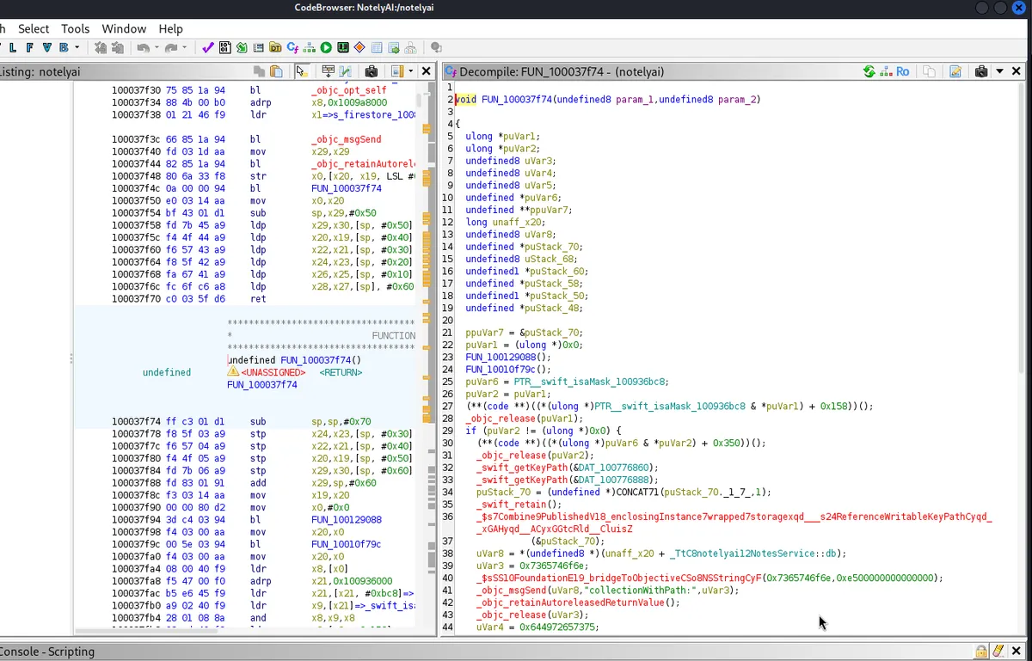Take a Decompile panel snapshot with camera icon

[981, 71]
